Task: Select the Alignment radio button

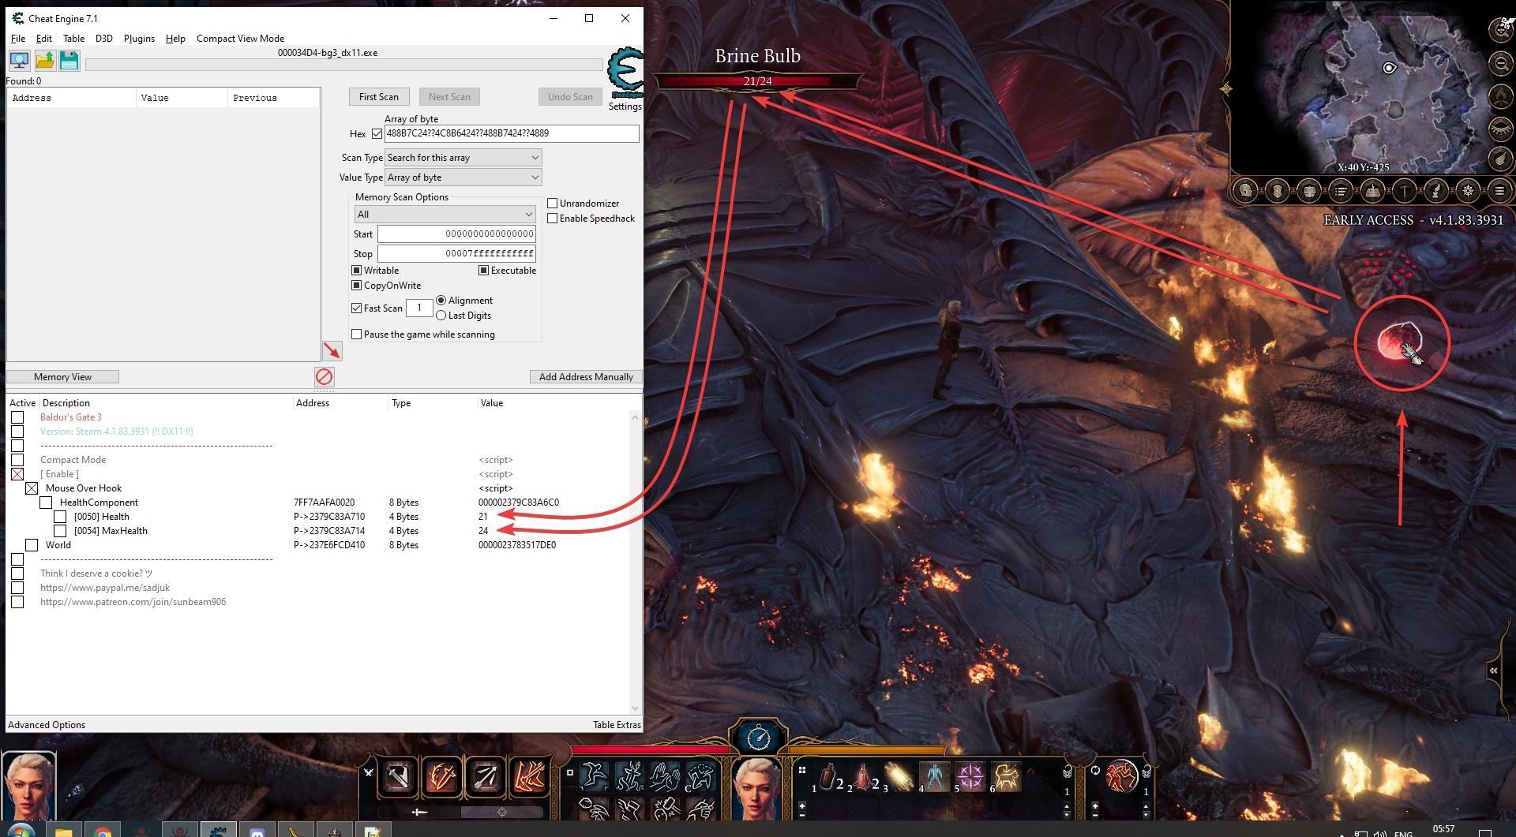Action: (441, 301)
